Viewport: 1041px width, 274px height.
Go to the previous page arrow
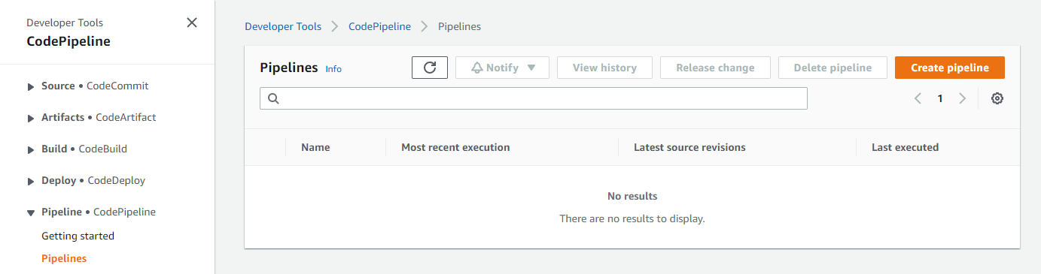click(918, 98)
